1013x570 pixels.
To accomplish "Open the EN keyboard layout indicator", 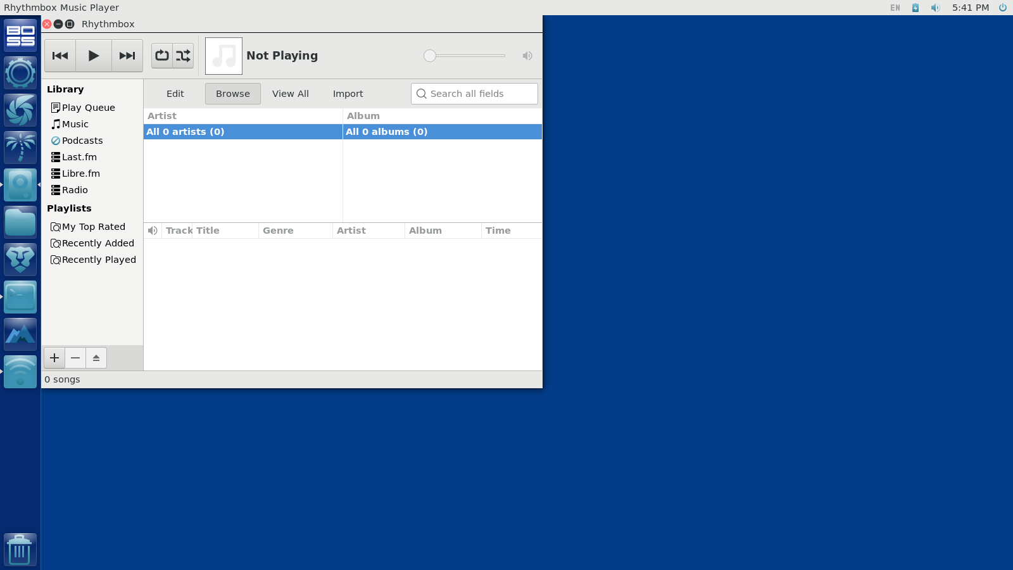I will [895, 8].
